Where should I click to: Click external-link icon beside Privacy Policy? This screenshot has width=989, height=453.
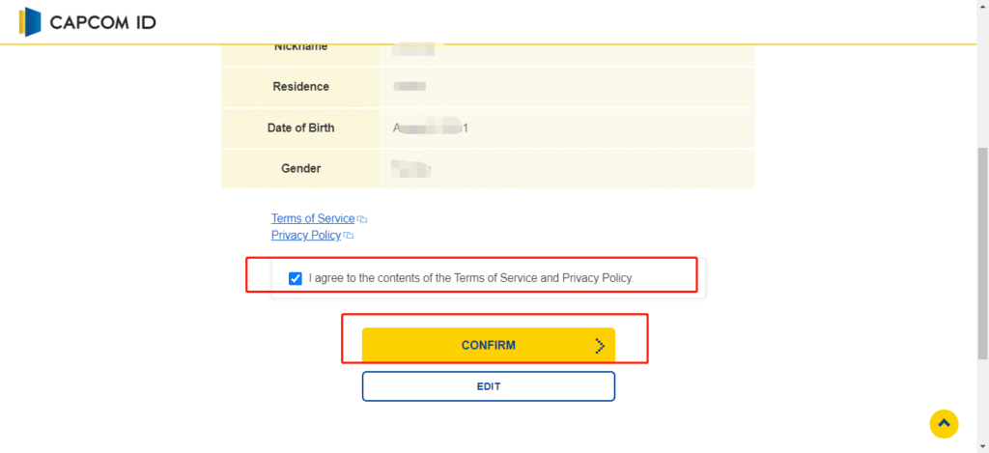click(348, 236)
